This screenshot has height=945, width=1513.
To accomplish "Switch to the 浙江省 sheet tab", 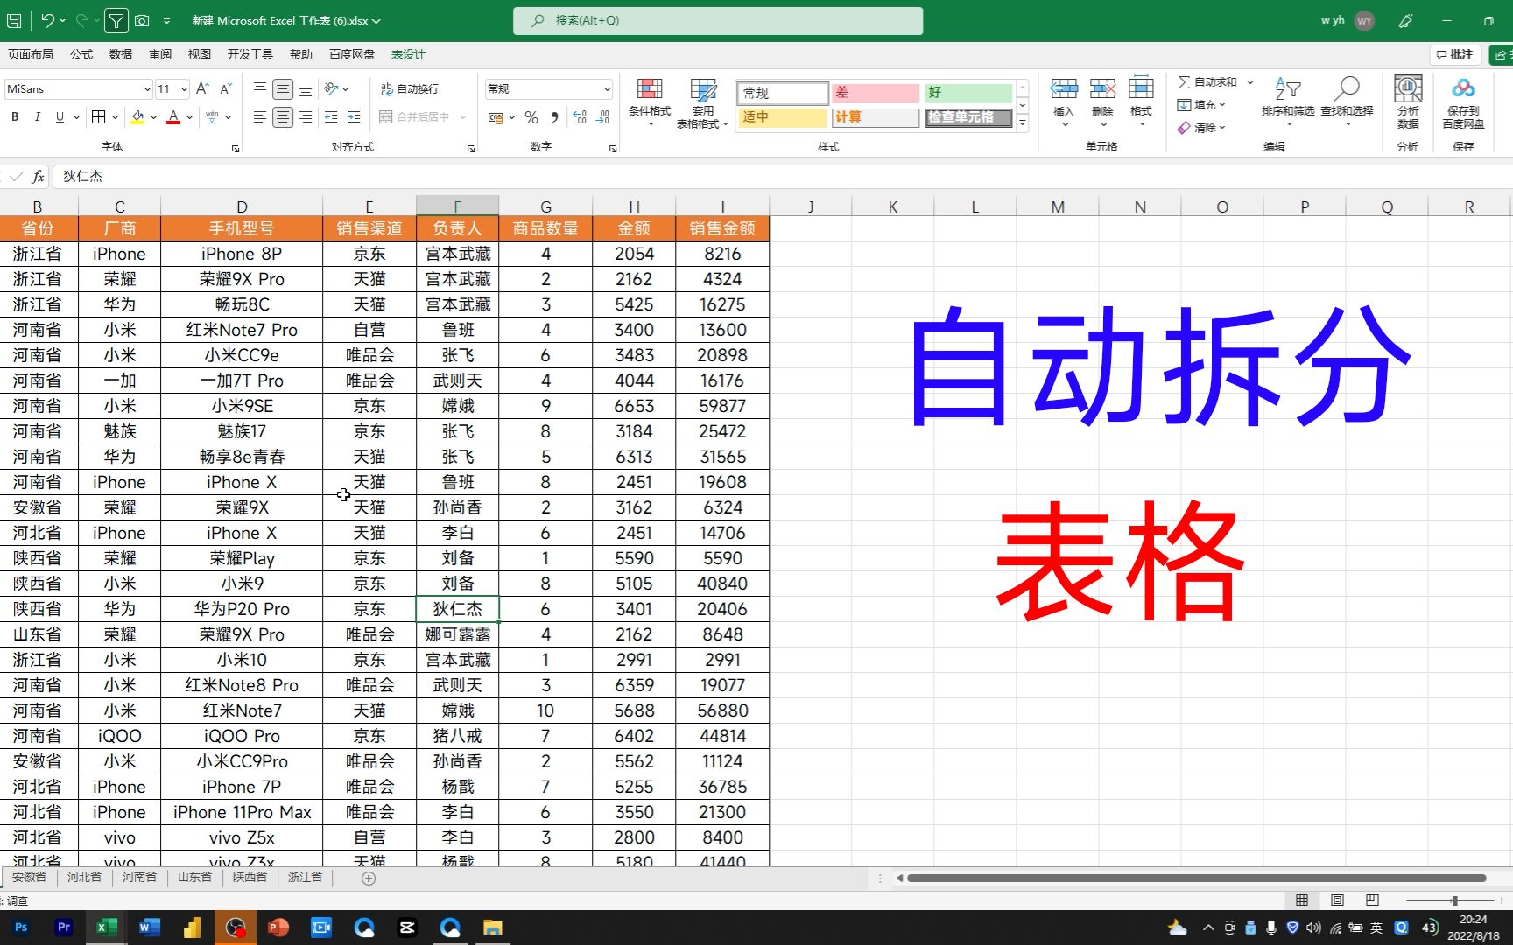I will tap(305, 877).
